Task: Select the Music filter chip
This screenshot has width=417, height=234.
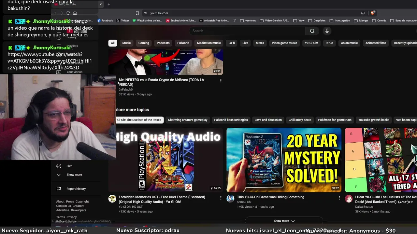Action: 126,43
